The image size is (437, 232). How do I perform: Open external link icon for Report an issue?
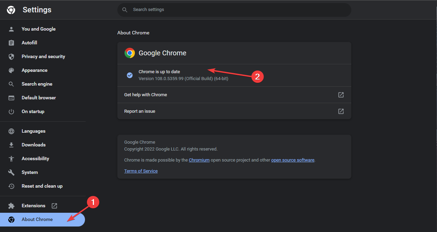point(341,111)
